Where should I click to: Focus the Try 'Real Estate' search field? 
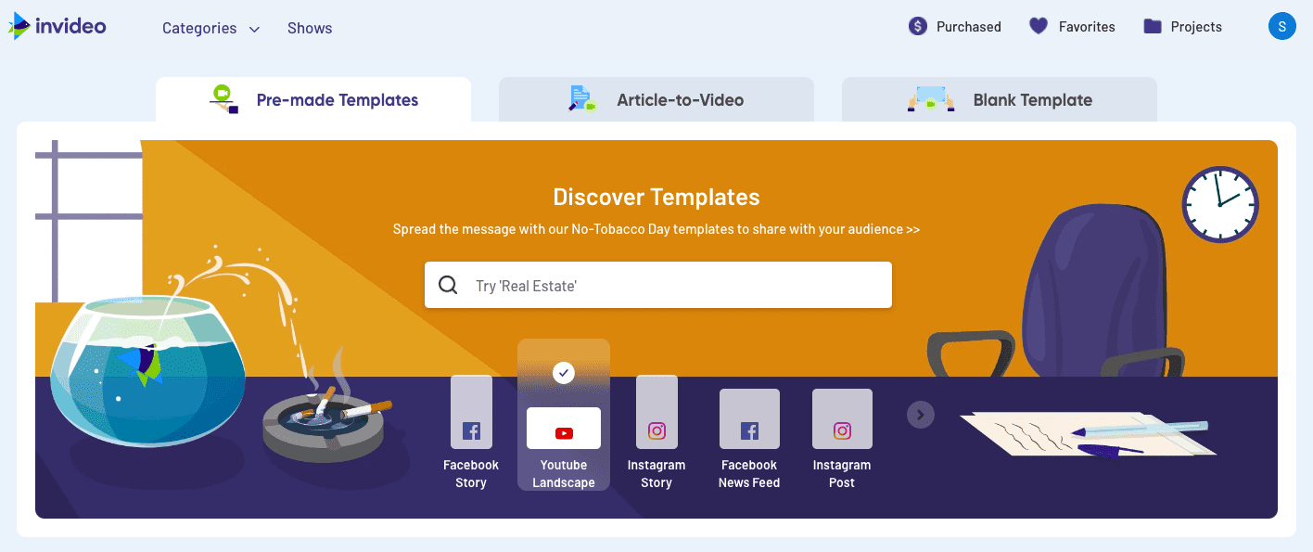click(x=658, y=285)
